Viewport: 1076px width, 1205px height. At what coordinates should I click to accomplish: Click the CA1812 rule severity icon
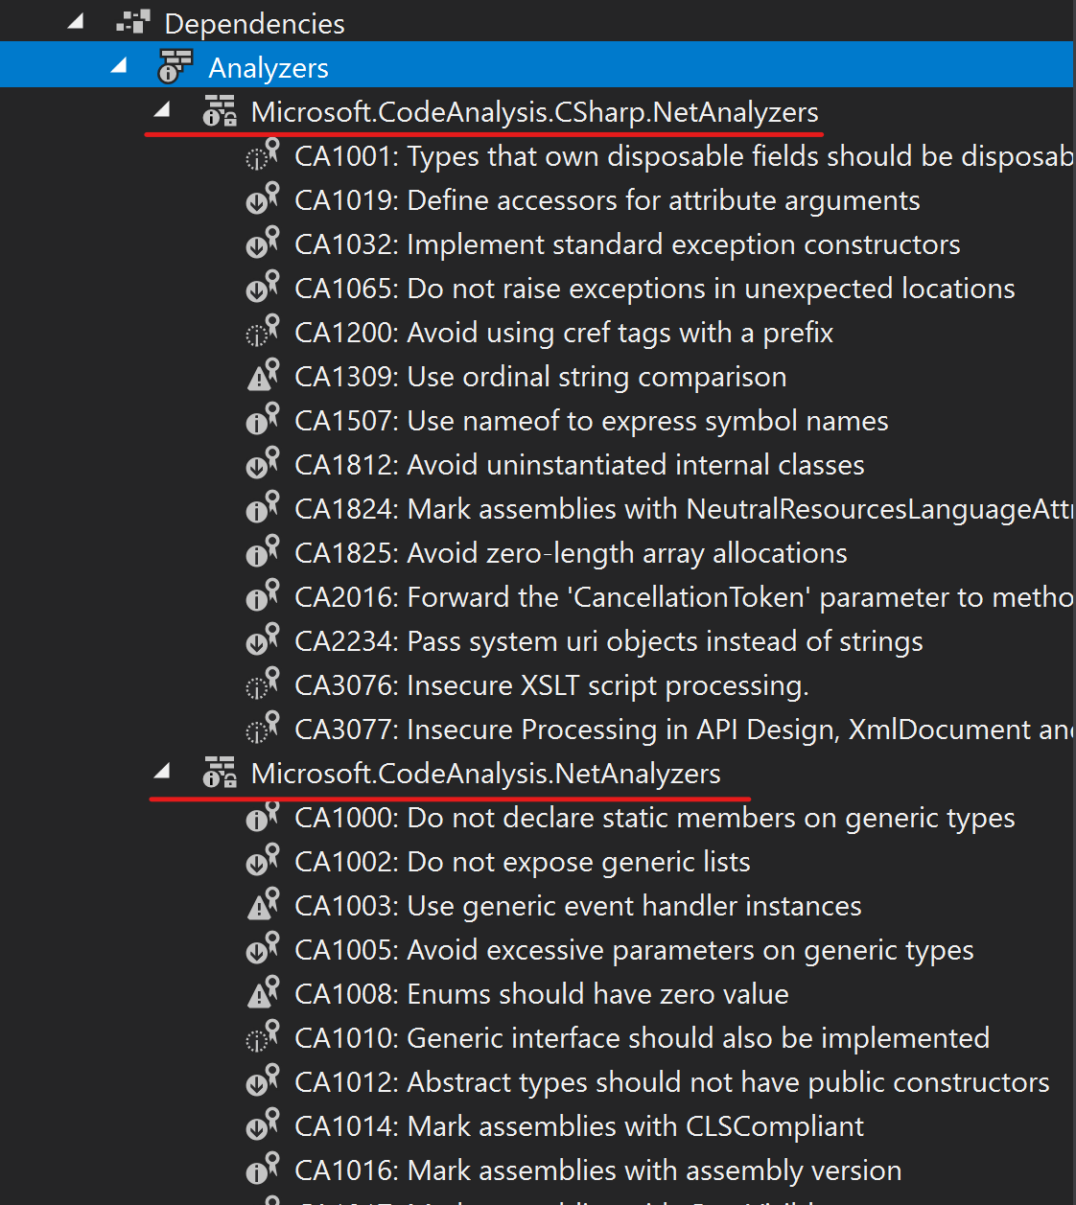click(x=262, y=464)
